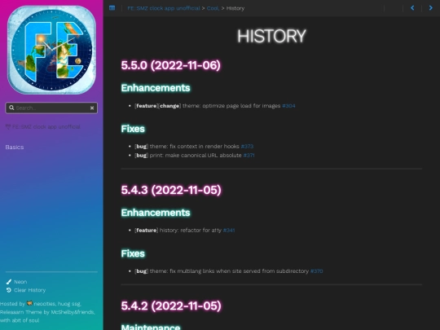Open the Neon theme variant selector
This screenshot has width=440, height=330.
20,282
